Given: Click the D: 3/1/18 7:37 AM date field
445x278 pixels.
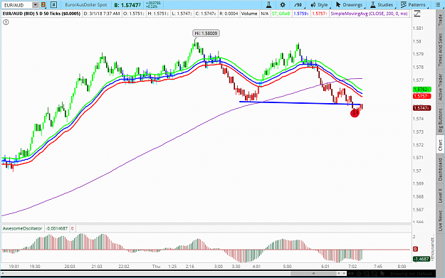Looking at the screenshot, I should coord(102,14).
